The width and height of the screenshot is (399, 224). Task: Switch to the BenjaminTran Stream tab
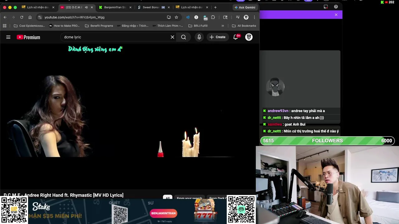click(115, 7)
